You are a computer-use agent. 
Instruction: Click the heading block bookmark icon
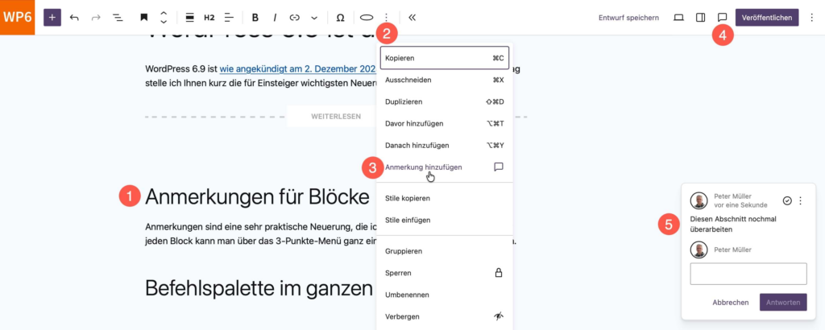143,17
